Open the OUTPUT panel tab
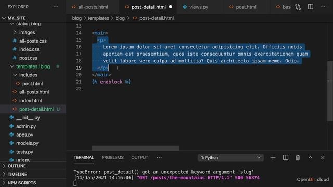 point(139,157)
